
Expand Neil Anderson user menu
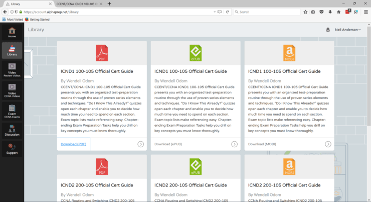click(x=347, y=30)
